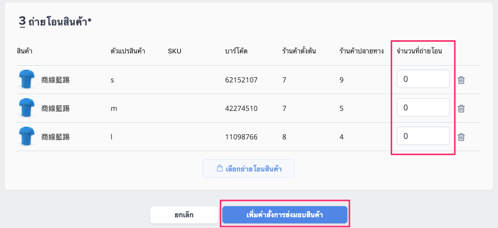Screen dimensions: 498x228
Task: Select barcode value 42274510
Action: click(241, 108)
